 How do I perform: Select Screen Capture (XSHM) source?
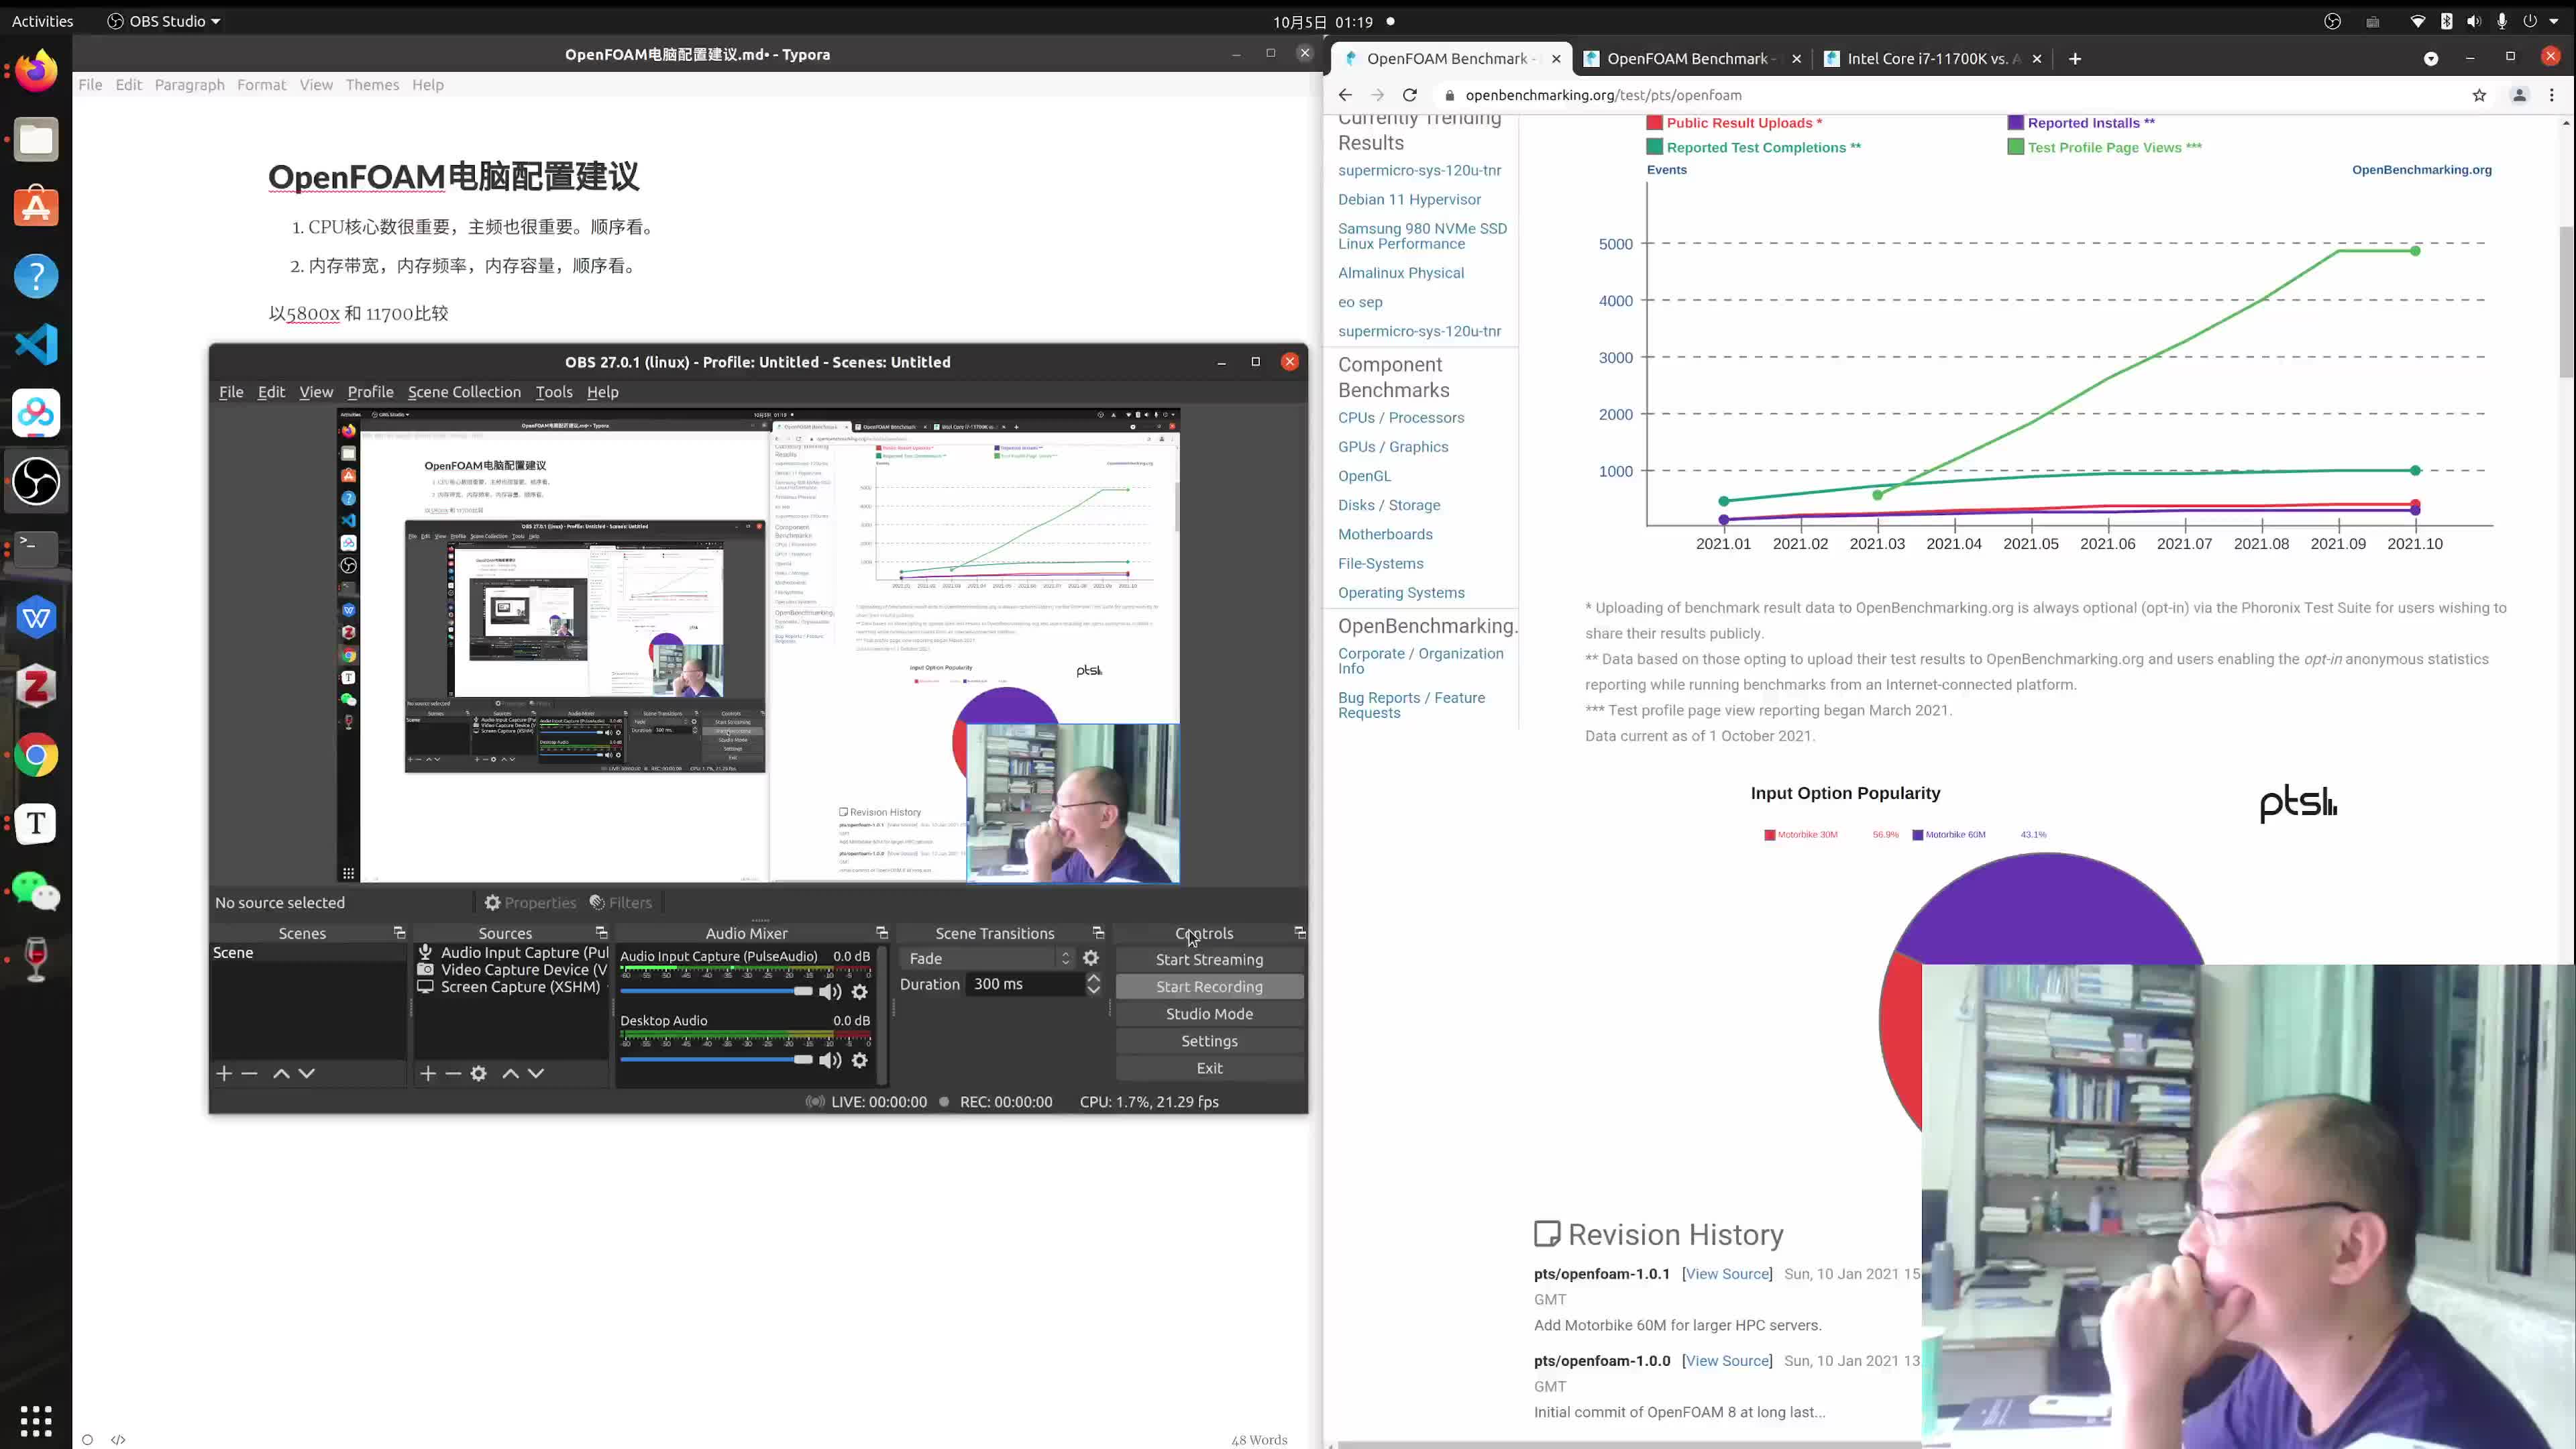512,987
